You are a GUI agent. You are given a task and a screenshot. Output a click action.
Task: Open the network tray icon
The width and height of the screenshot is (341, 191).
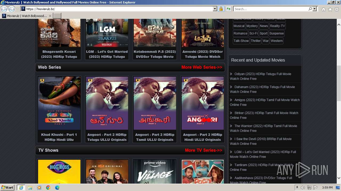click(x=309, y=188)
